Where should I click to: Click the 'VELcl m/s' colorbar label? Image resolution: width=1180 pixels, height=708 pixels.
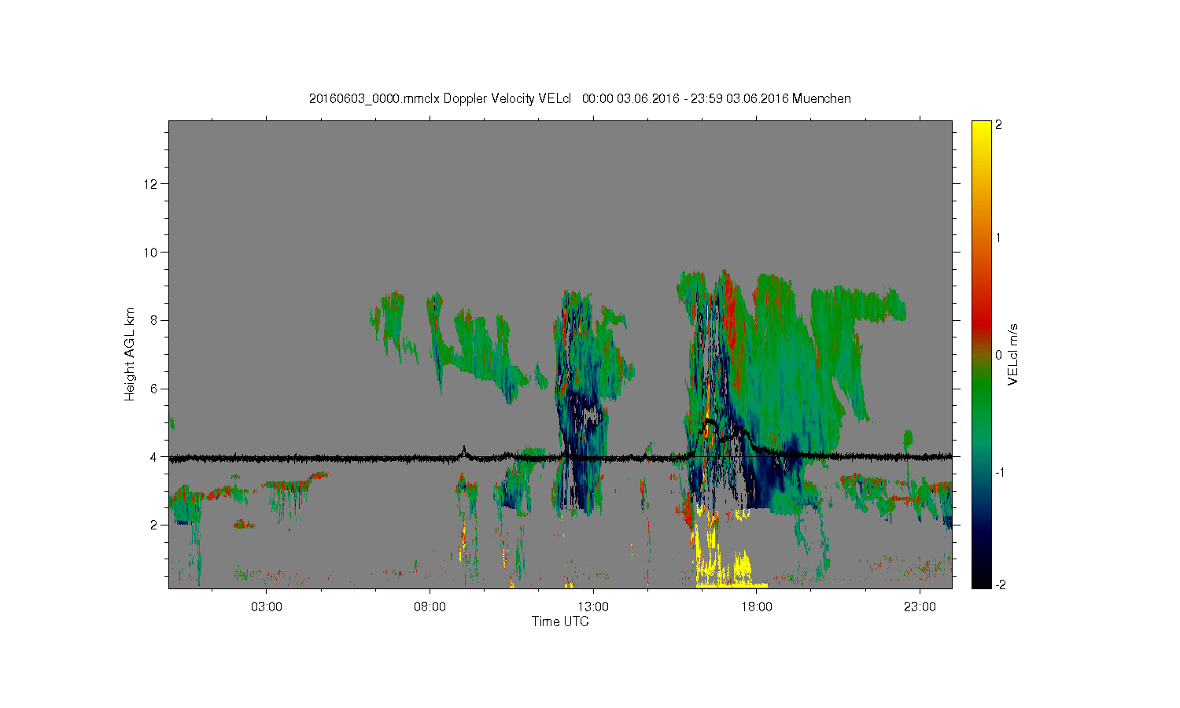[x=1013, y=354]
